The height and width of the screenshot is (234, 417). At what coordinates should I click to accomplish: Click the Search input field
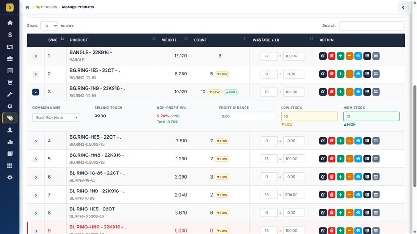372,26
